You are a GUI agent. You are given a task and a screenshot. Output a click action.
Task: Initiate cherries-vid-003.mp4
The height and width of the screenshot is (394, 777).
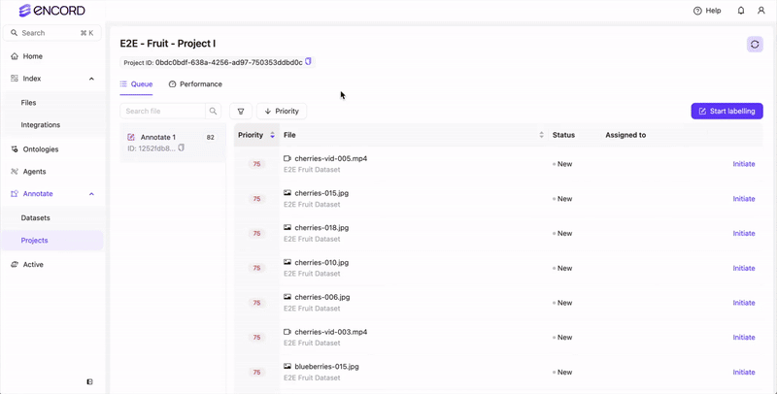pyautogui.click(x=744, y=337)
